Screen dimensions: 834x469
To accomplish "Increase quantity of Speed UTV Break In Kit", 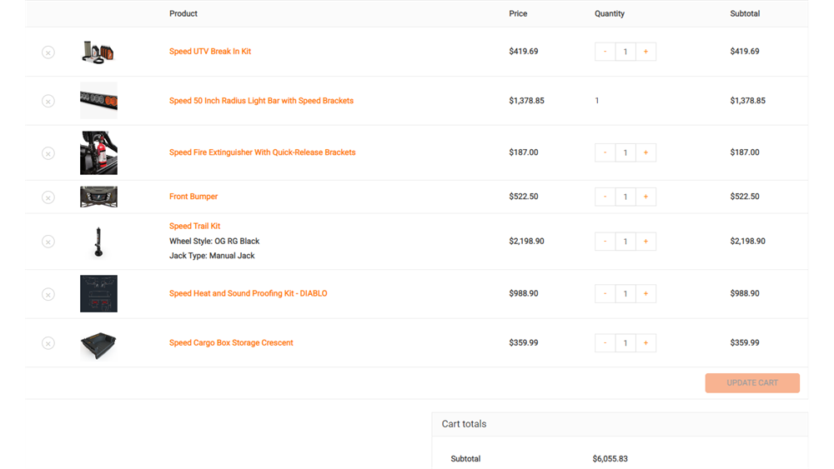I will pyautogui.click(x=646, y=52).
